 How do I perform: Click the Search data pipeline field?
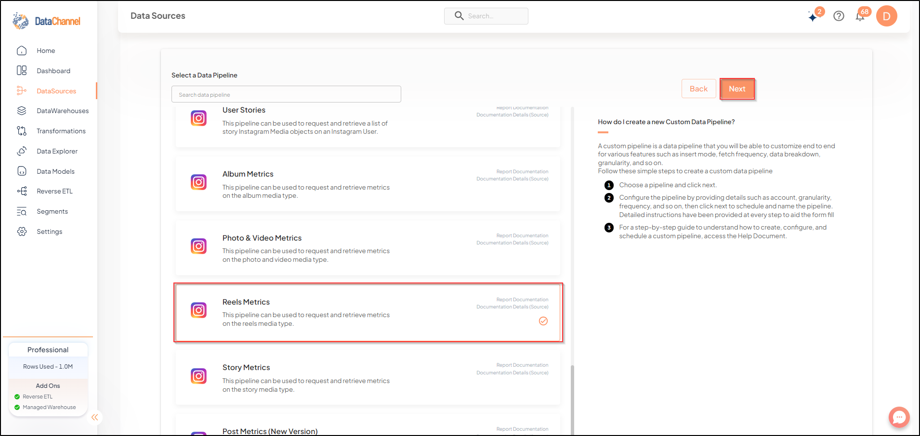pos(286,94)
